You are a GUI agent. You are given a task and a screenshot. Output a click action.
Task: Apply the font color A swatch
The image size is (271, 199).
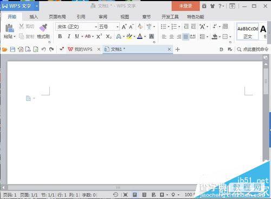[x=140, y=36]
